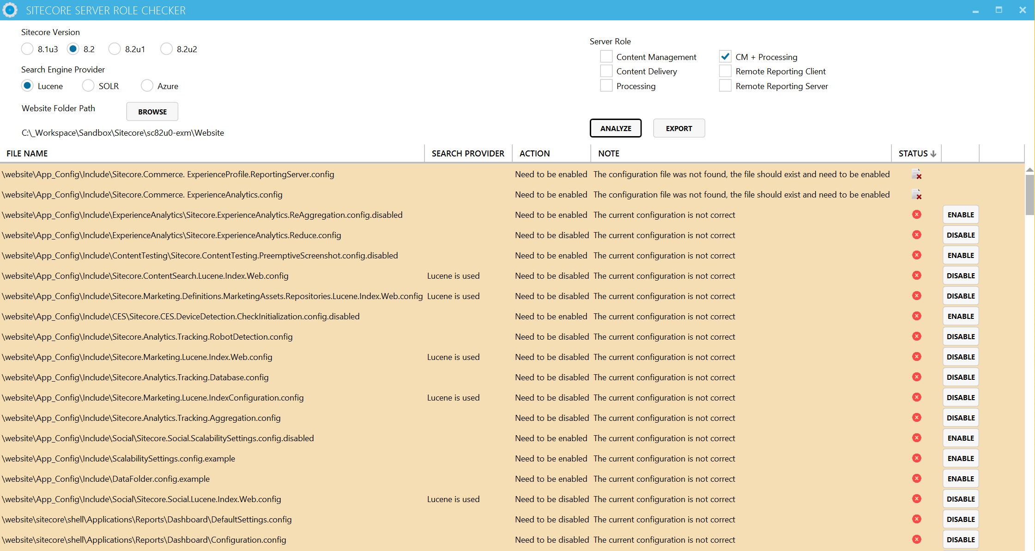Enable CES CheckInitialization.config.disabled with ENABLE button
Viewport: 1035px width, 551px height.
(961, 317)
